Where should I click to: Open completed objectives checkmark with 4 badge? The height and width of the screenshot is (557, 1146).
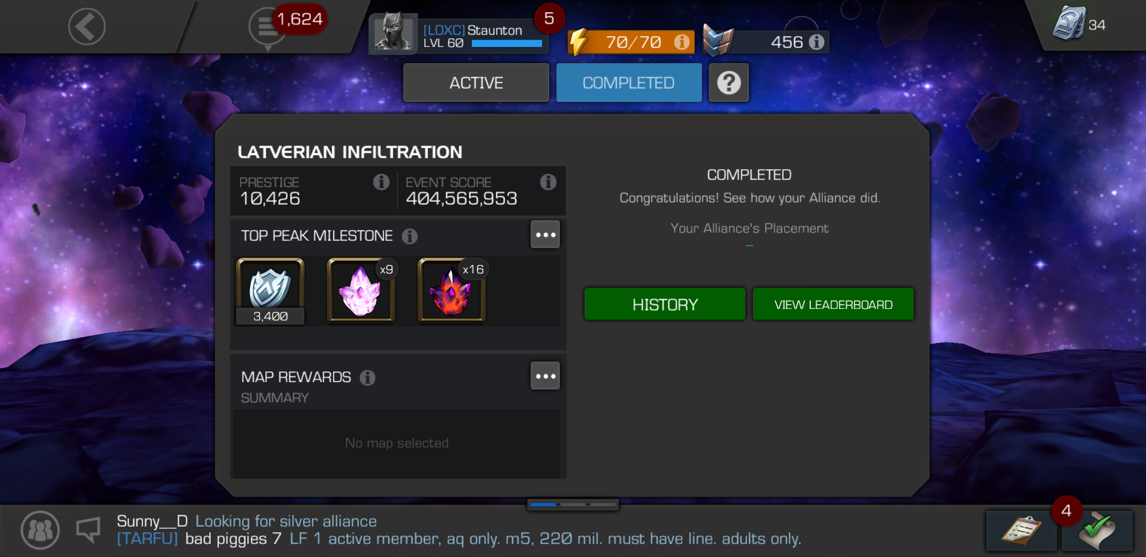[1097, 530]
